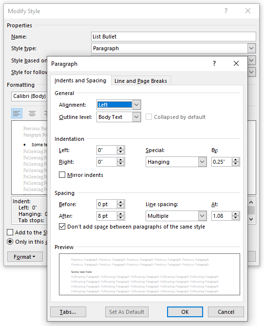Click the Tabs... button
The image size is (264, 326).
(x=68, y=312)
